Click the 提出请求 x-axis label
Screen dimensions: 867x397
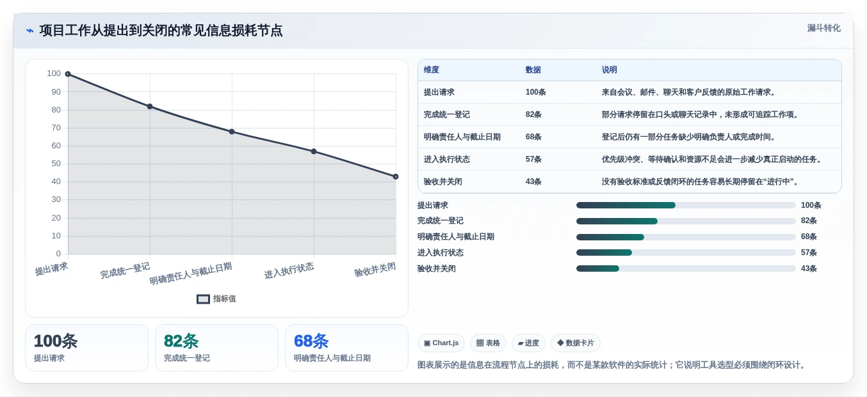[x=51, y=269]
